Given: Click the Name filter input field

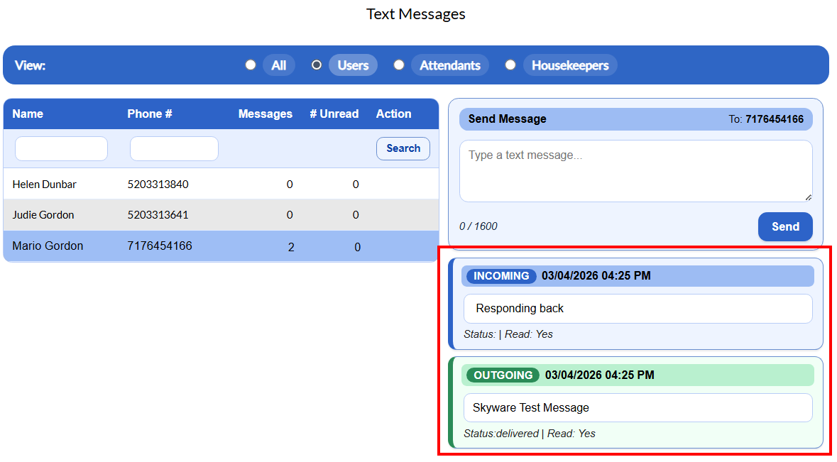Looking at the screenshot, I should [x=61, y=149].
